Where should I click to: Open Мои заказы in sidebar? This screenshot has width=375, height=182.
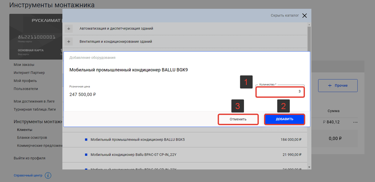[24, 65]
